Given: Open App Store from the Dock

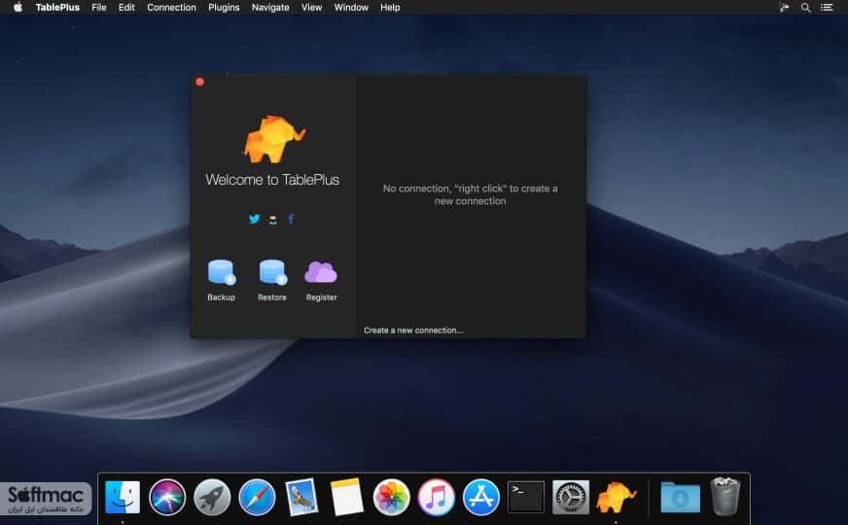Looking at the screenshot, I should point(480,497).
